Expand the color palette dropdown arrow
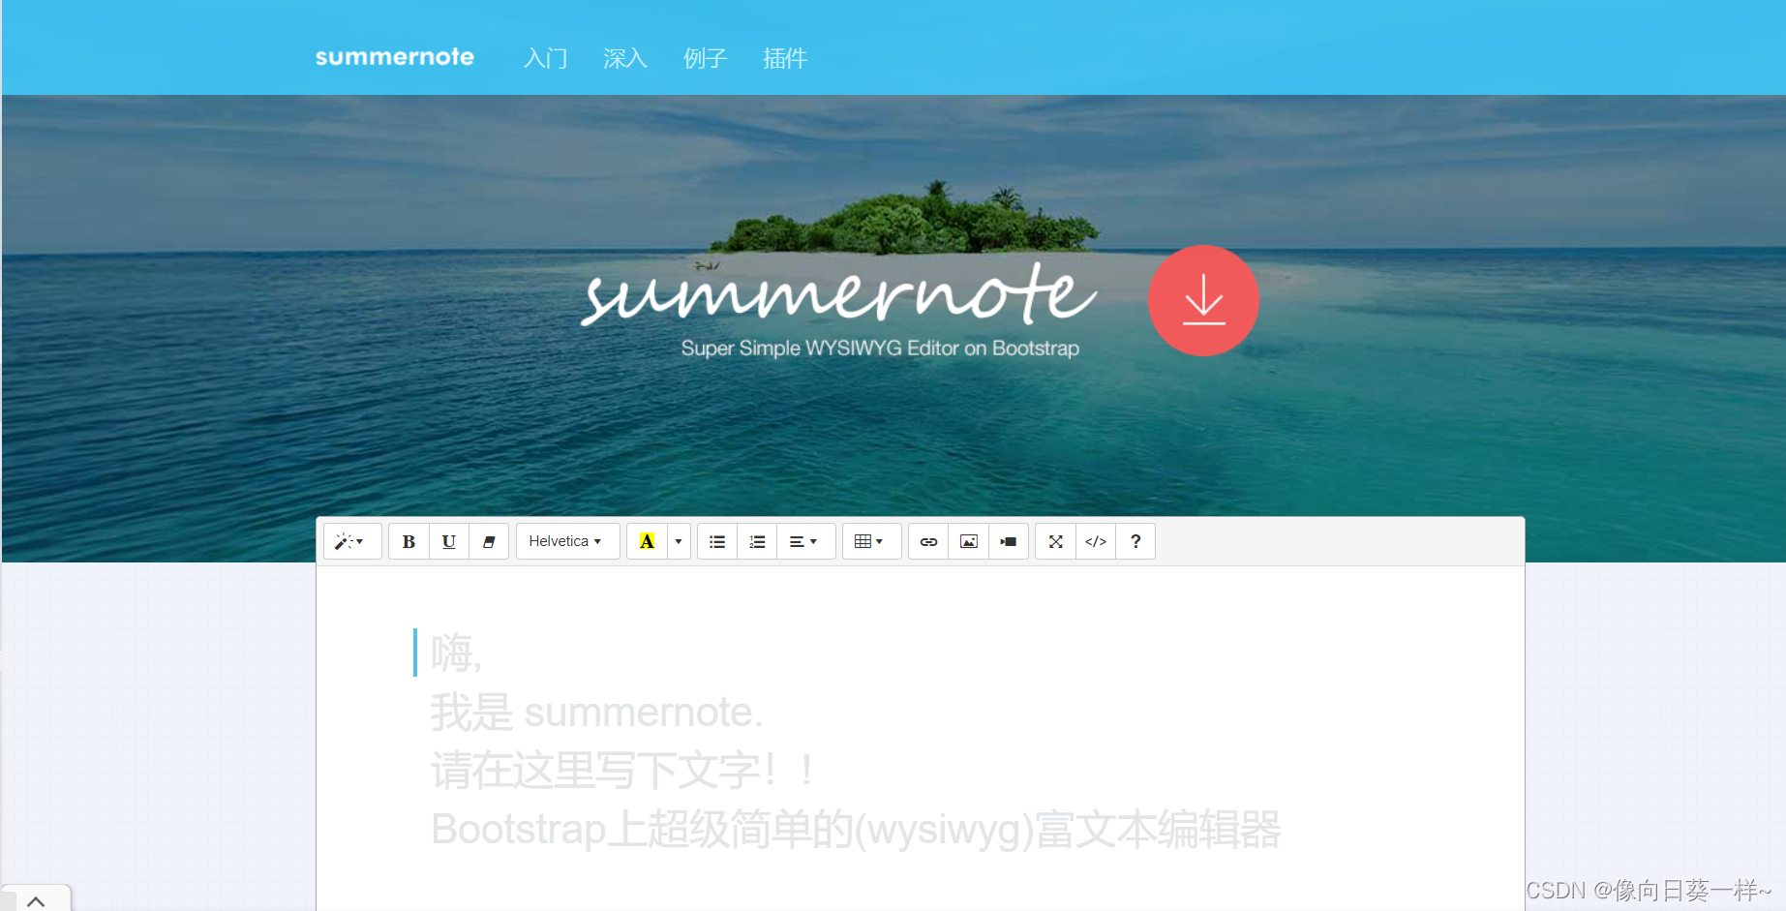This screenshot has width=1786, height=911. tap(679, 541)
